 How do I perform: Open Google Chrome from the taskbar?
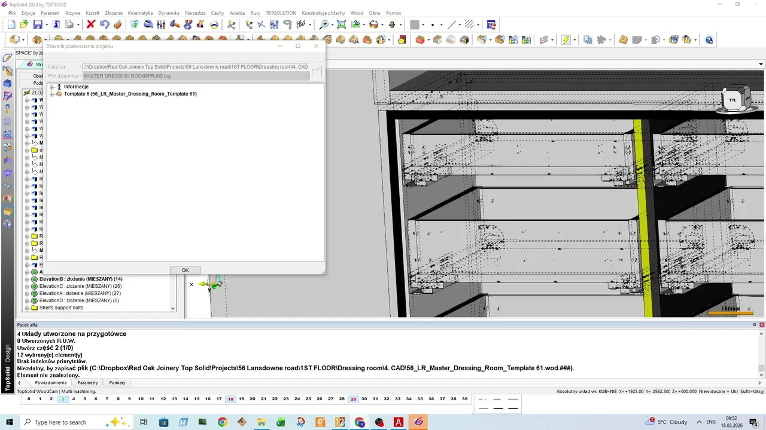point(222,422)
